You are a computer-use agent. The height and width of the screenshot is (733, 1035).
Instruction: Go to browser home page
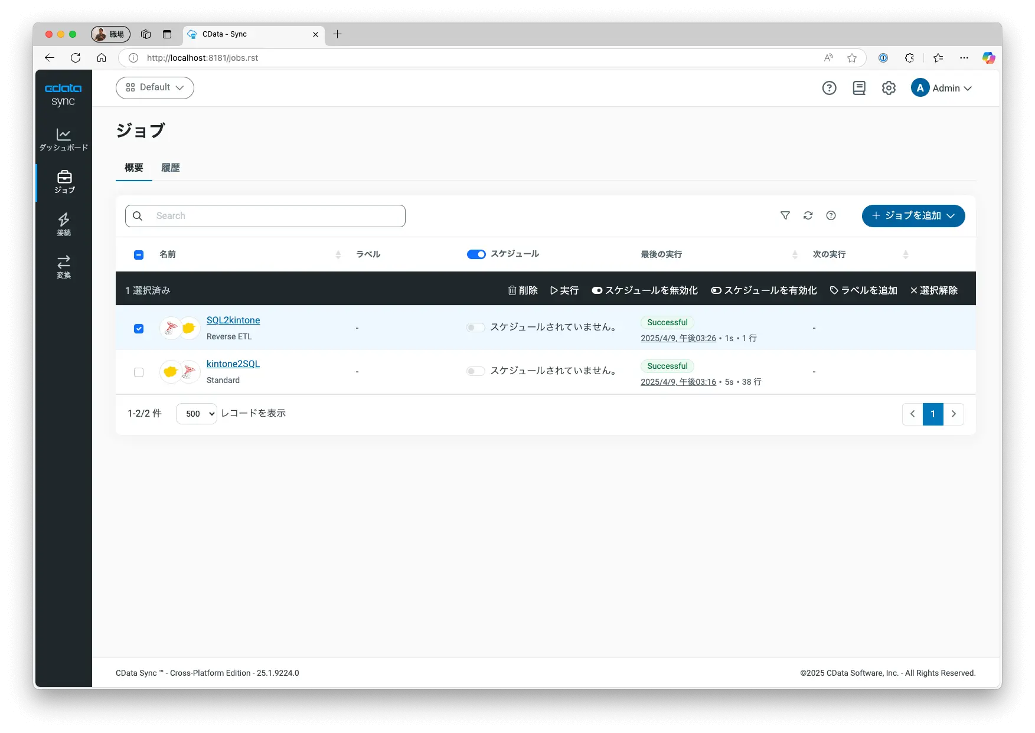coord(102,58)
